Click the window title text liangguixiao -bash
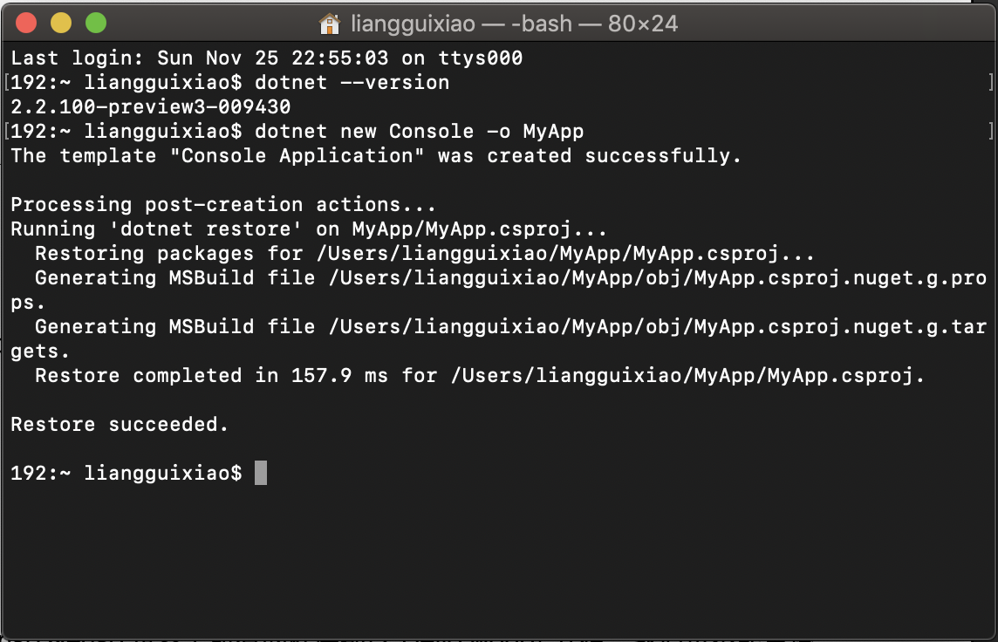This screenshot has width=998, height=642. point(515,24)
